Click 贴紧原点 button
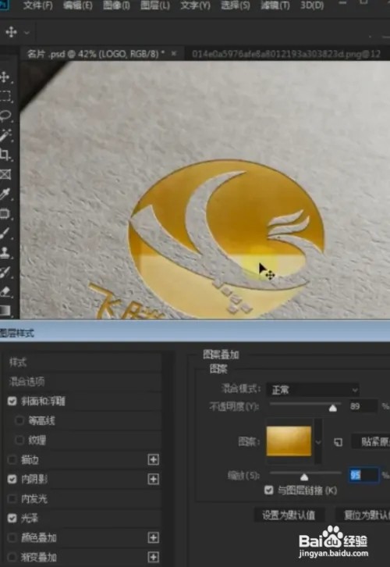This screenshot has height=567, width=390. point(370,441)
